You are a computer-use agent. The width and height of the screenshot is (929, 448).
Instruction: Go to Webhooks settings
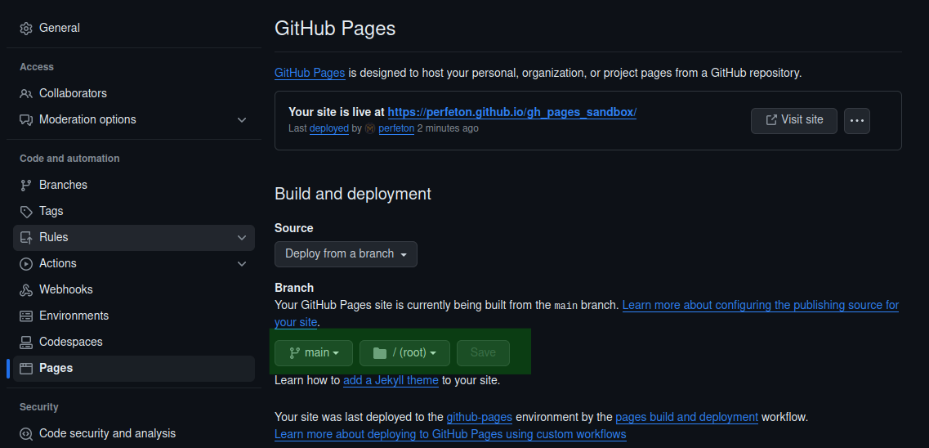(x=134, y=289)
